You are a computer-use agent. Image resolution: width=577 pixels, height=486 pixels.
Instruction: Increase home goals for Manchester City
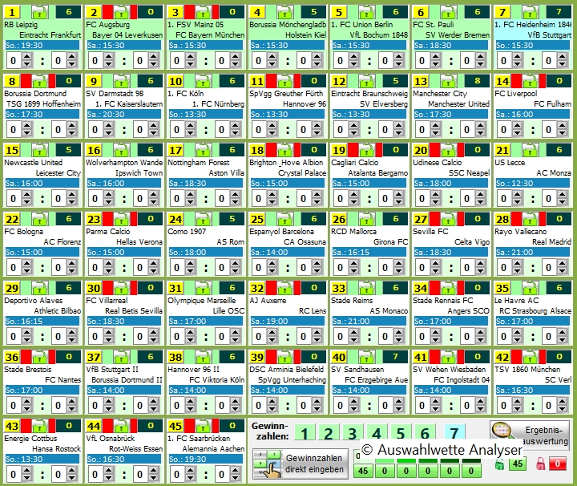[435, 126]
